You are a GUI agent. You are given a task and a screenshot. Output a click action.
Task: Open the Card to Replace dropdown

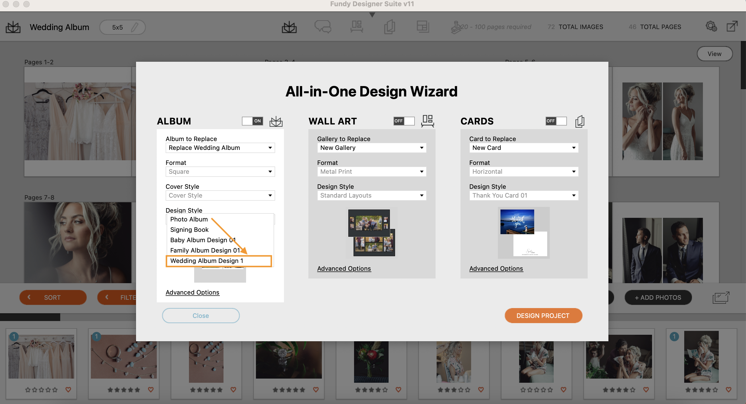(524, 148)
